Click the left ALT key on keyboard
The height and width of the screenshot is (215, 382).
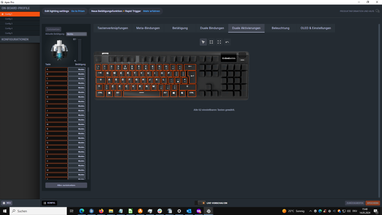point(118,94)
